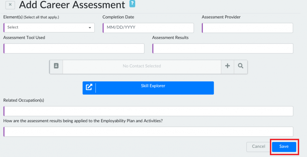This screenshot has height=157, width=307.
Task: Click the contact address book icon
Action: [56, 66]
